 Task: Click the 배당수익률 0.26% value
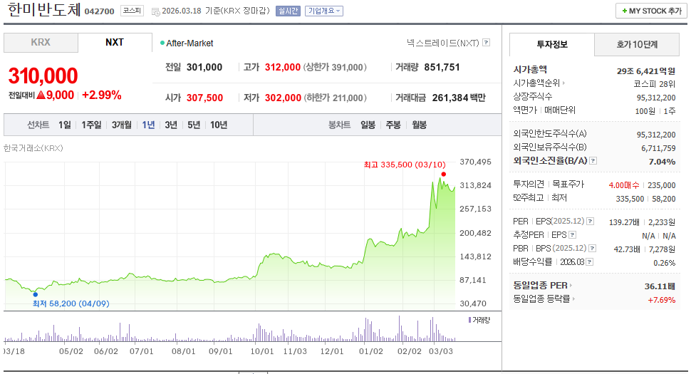(664, 263)
